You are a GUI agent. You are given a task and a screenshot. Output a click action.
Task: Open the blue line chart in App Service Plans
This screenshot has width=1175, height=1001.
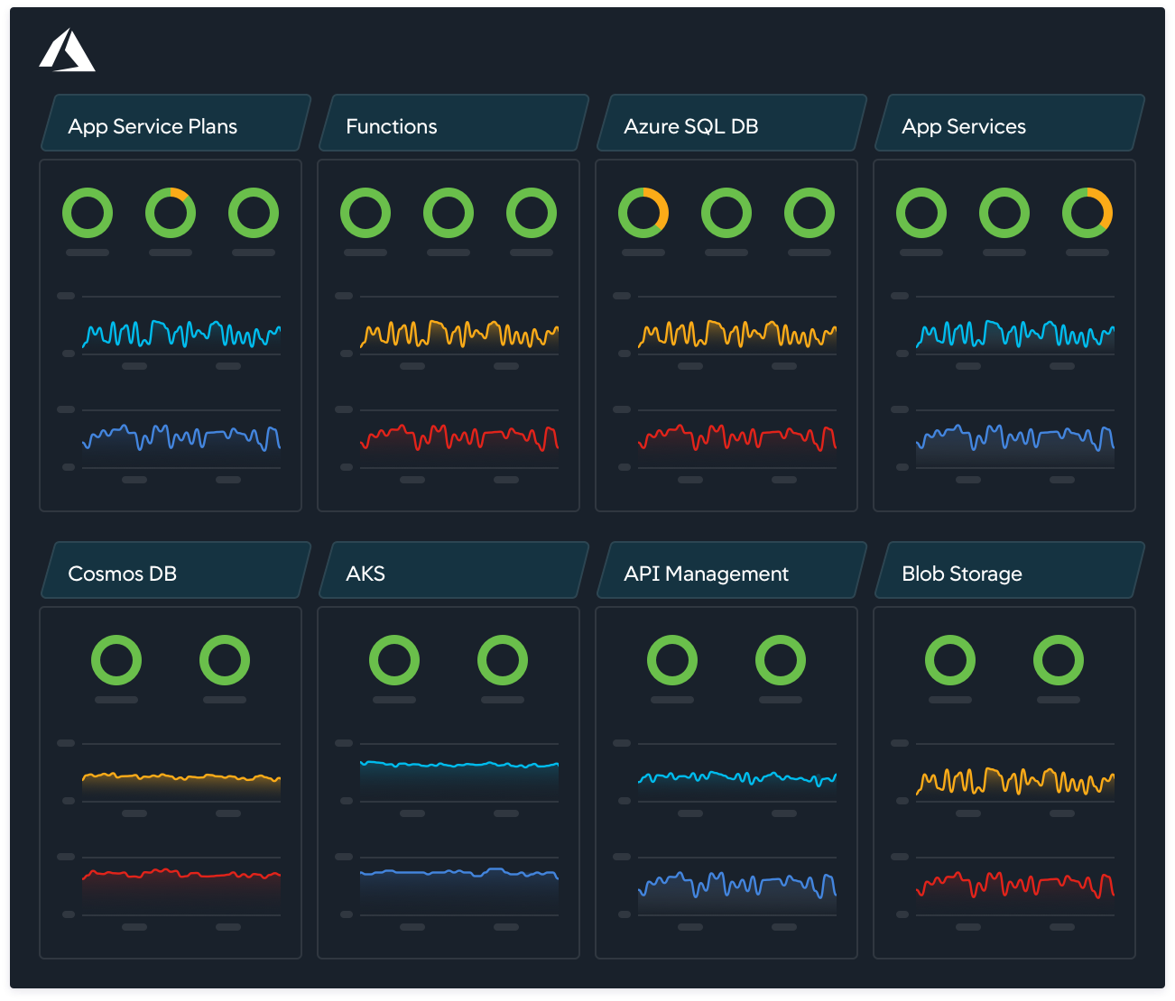[x=181, y=439]
